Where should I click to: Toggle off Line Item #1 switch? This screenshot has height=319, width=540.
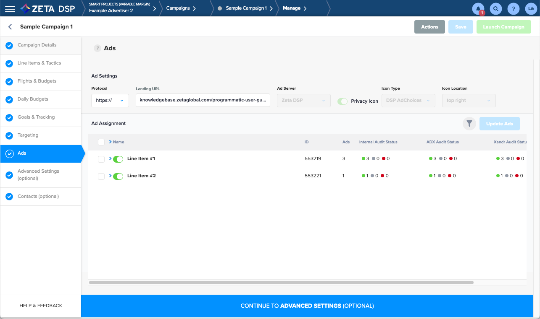coord(118,159)
